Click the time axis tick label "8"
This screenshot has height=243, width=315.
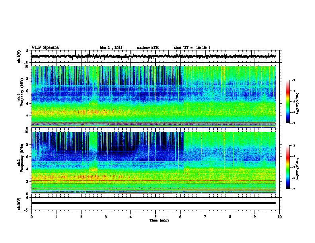click(x=230, y=217)
